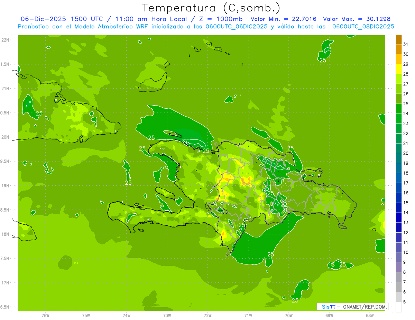This screenshot has height=320, width=415.
Task: Click the color scale value '9'
Action: tap(405, 262)
